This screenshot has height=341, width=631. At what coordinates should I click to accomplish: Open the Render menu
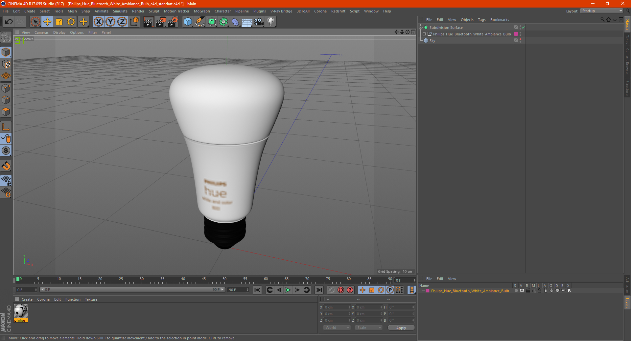(x=138, y=11)
